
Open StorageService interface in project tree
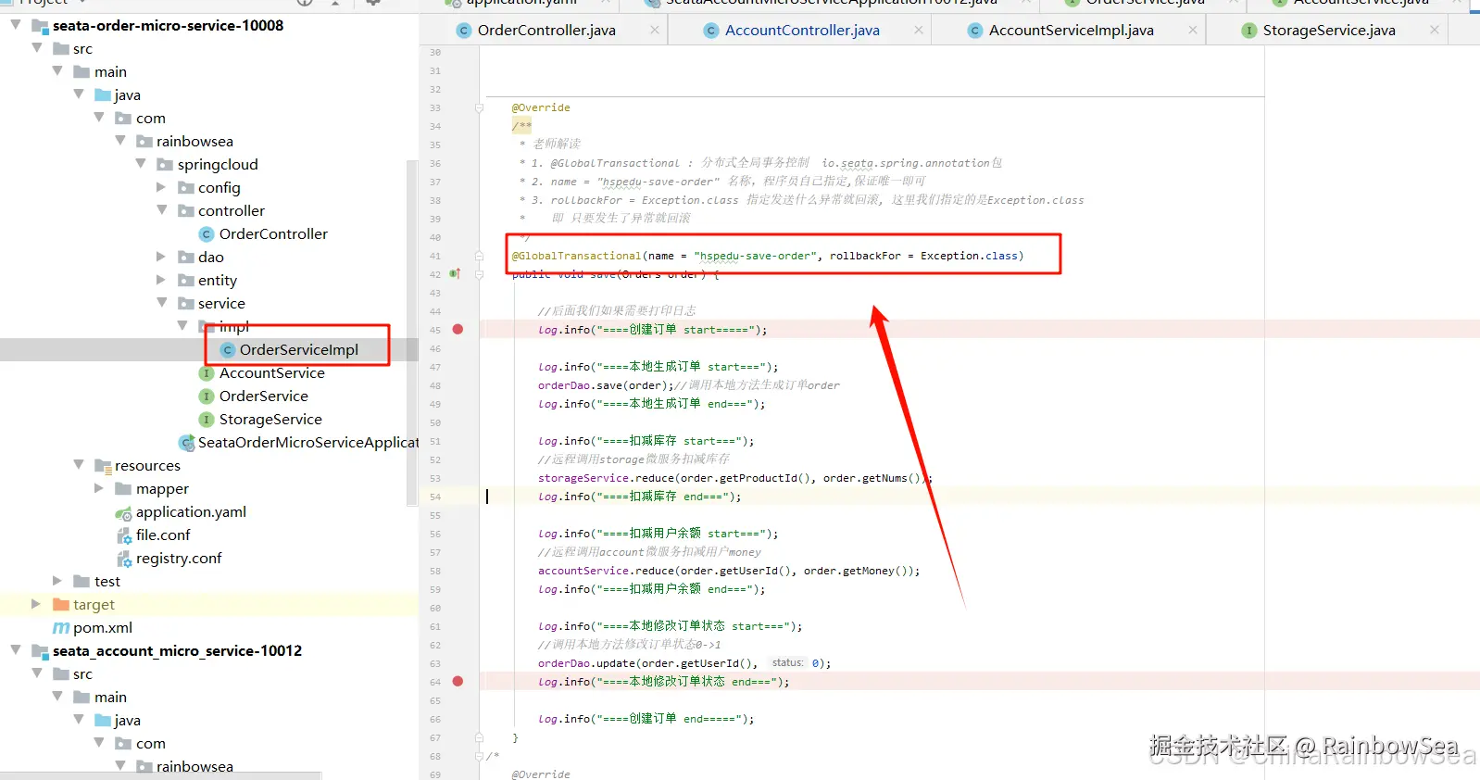[270, 419]
